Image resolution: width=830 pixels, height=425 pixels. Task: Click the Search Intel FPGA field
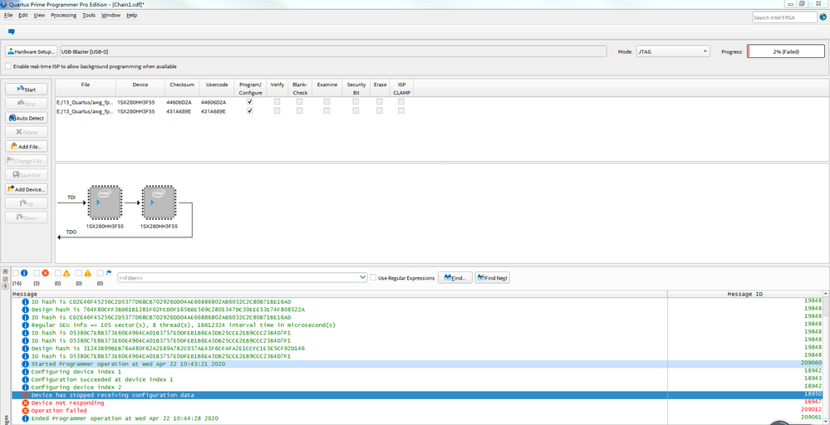(x=783, y=17)
